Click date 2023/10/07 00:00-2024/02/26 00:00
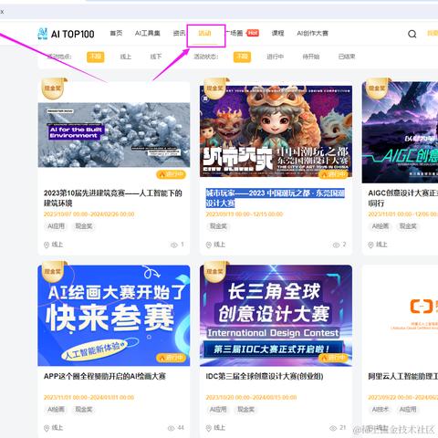The height and width of the screenshot is (438, 438). click(x=89, y=214)
